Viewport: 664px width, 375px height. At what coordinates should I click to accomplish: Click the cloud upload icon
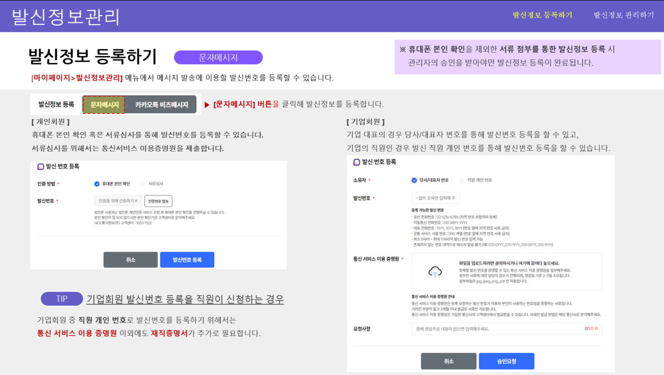(435, 272)
